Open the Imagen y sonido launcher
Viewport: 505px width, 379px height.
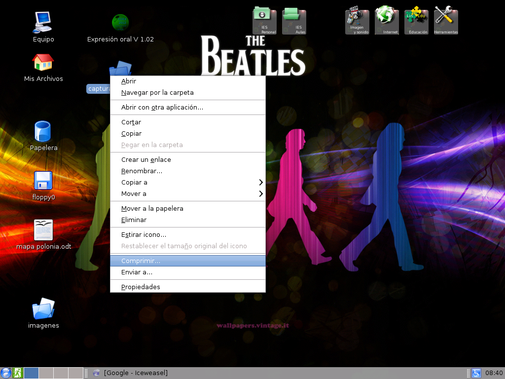(x=357, y=20)
